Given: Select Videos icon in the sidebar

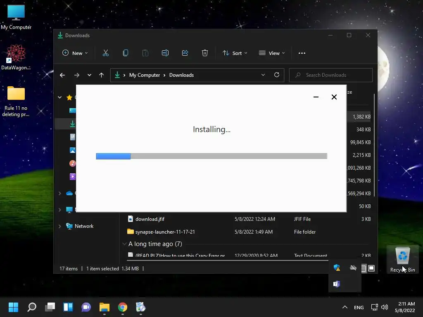Looking at the screenshot, I should coord(73,177).
